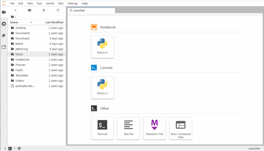Image resolution: width=264 pixels, height=151 pixels.
Task: Open a new Terminal from launcher
Action: [102, 128]
